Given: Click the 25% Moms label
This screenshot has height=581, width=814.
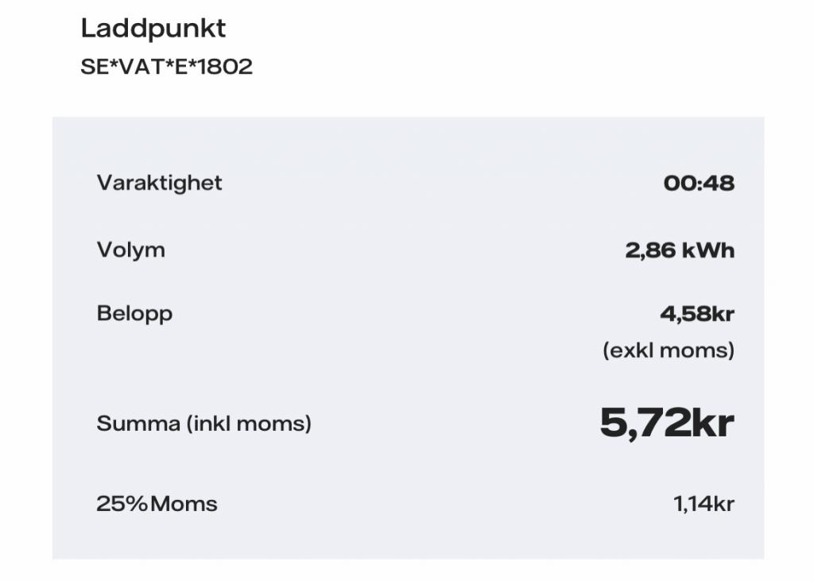Looking at the screenshot, I should [x=157, y=504].
